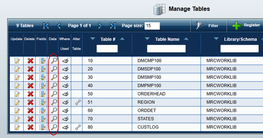
Task: Update the DMPMP100 table entry
Action: [x=17, y=86]
